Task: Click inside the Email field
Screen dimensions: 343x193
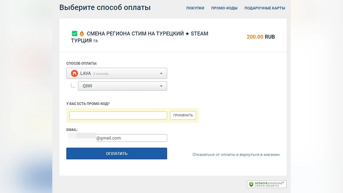Action: (x=131, y=138)
